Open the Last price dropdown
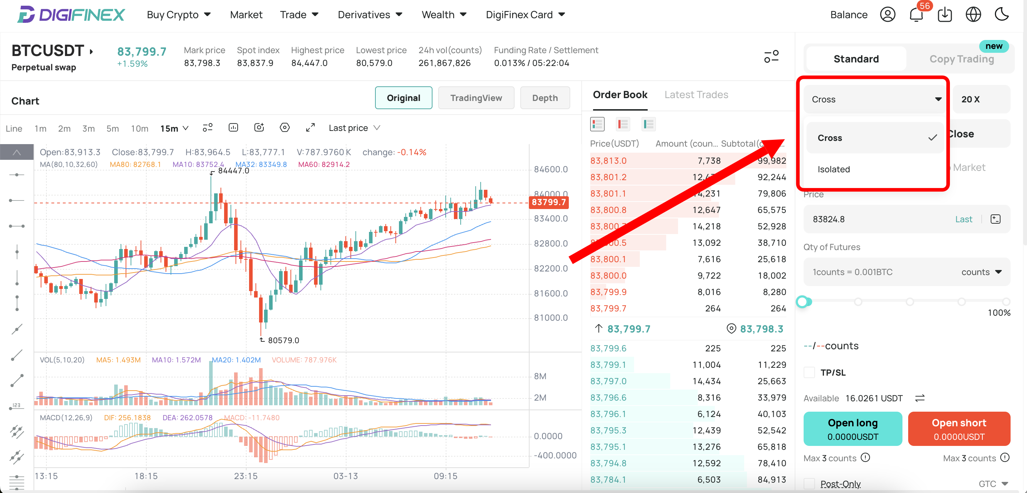1027x493 pixels. pyautogui.click(x=354, y=128)
